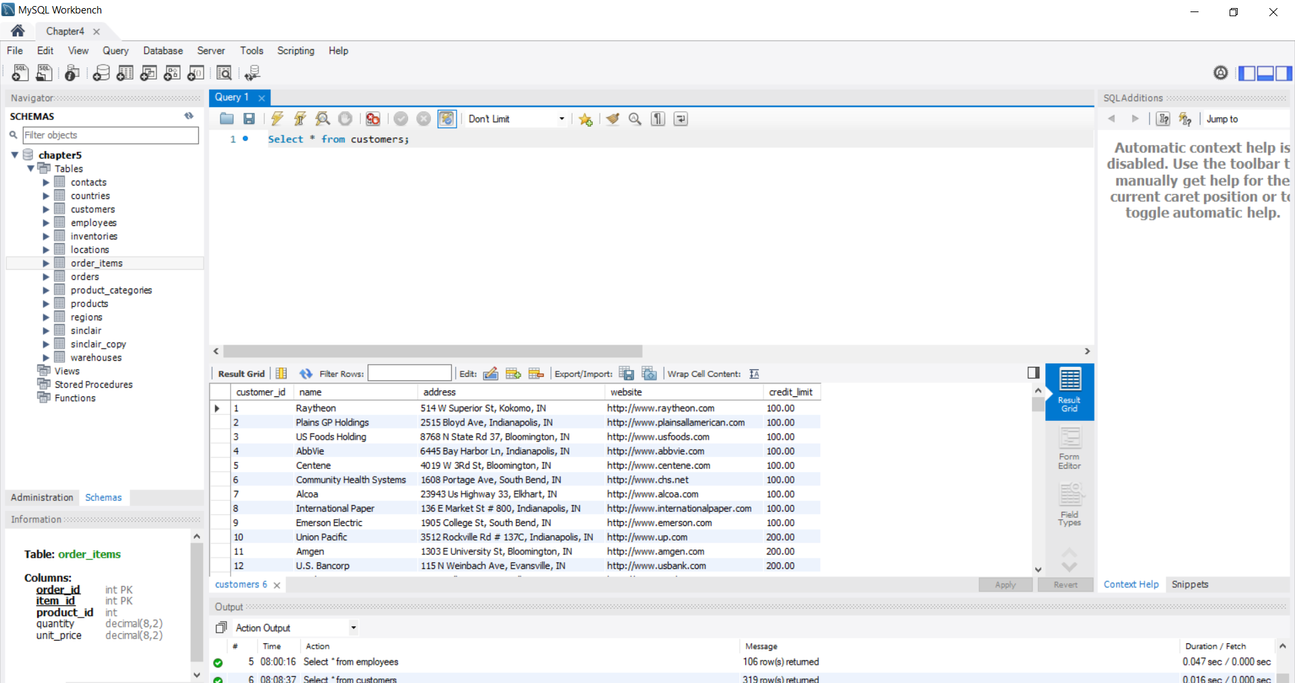The height and width of the screenshot is (683, 1295).
Task: Click the result grid vertical scrollbar thumb
Action: tap(1038, 404)
